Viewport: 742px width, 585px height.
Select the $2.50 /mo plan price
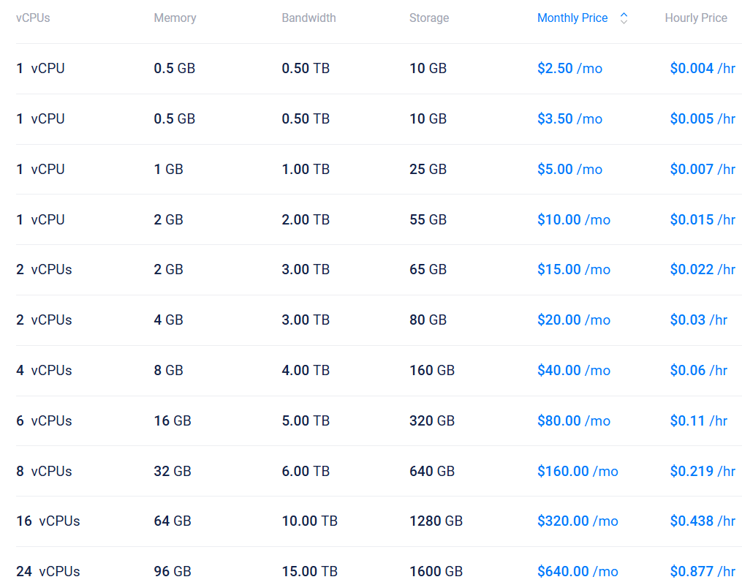click(x=569, y=69)
